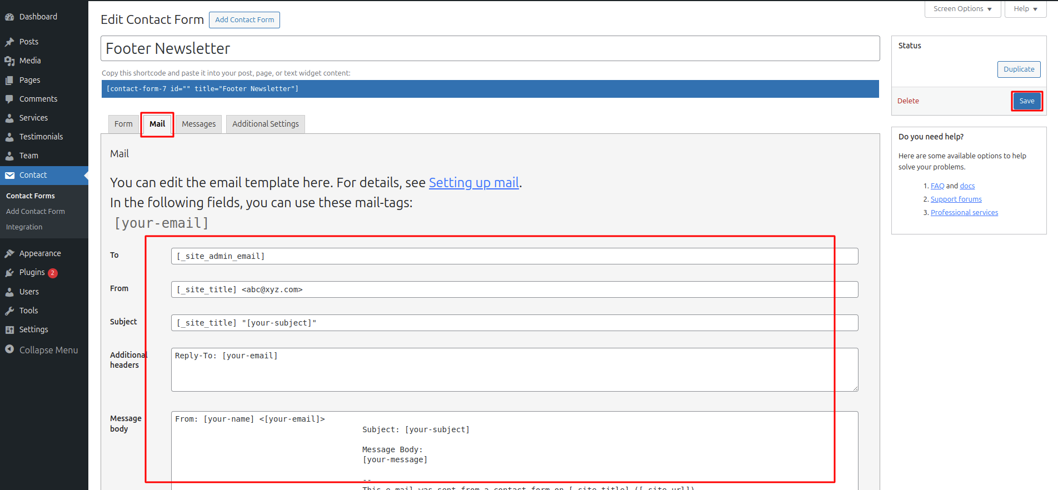
Task: Click the Posts pin icon
Action: pyautogui.click(x=9, y=42)
